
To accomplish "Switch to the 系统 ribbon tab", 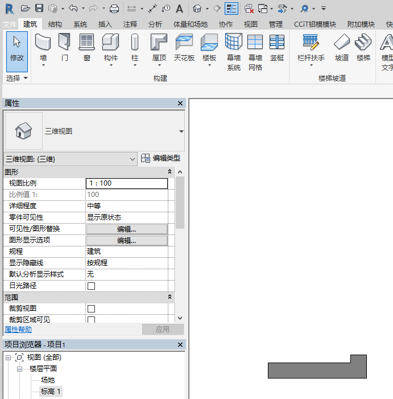I will point(80,24).
